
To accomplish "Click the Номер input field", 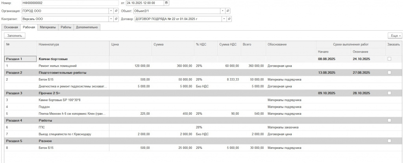I will point(70,3).
